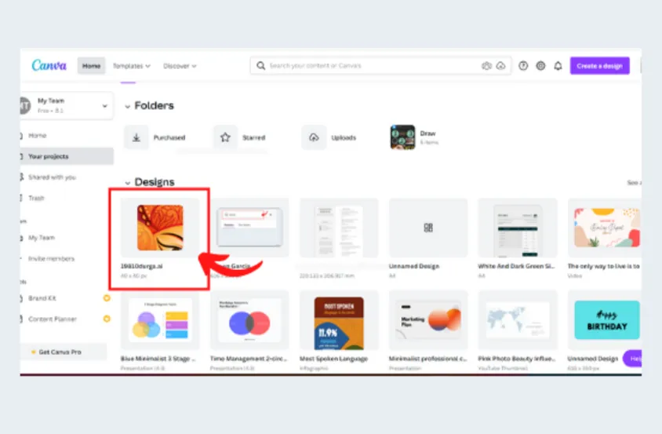Click the Canva logo
The image size is (662, 434).
49,65
